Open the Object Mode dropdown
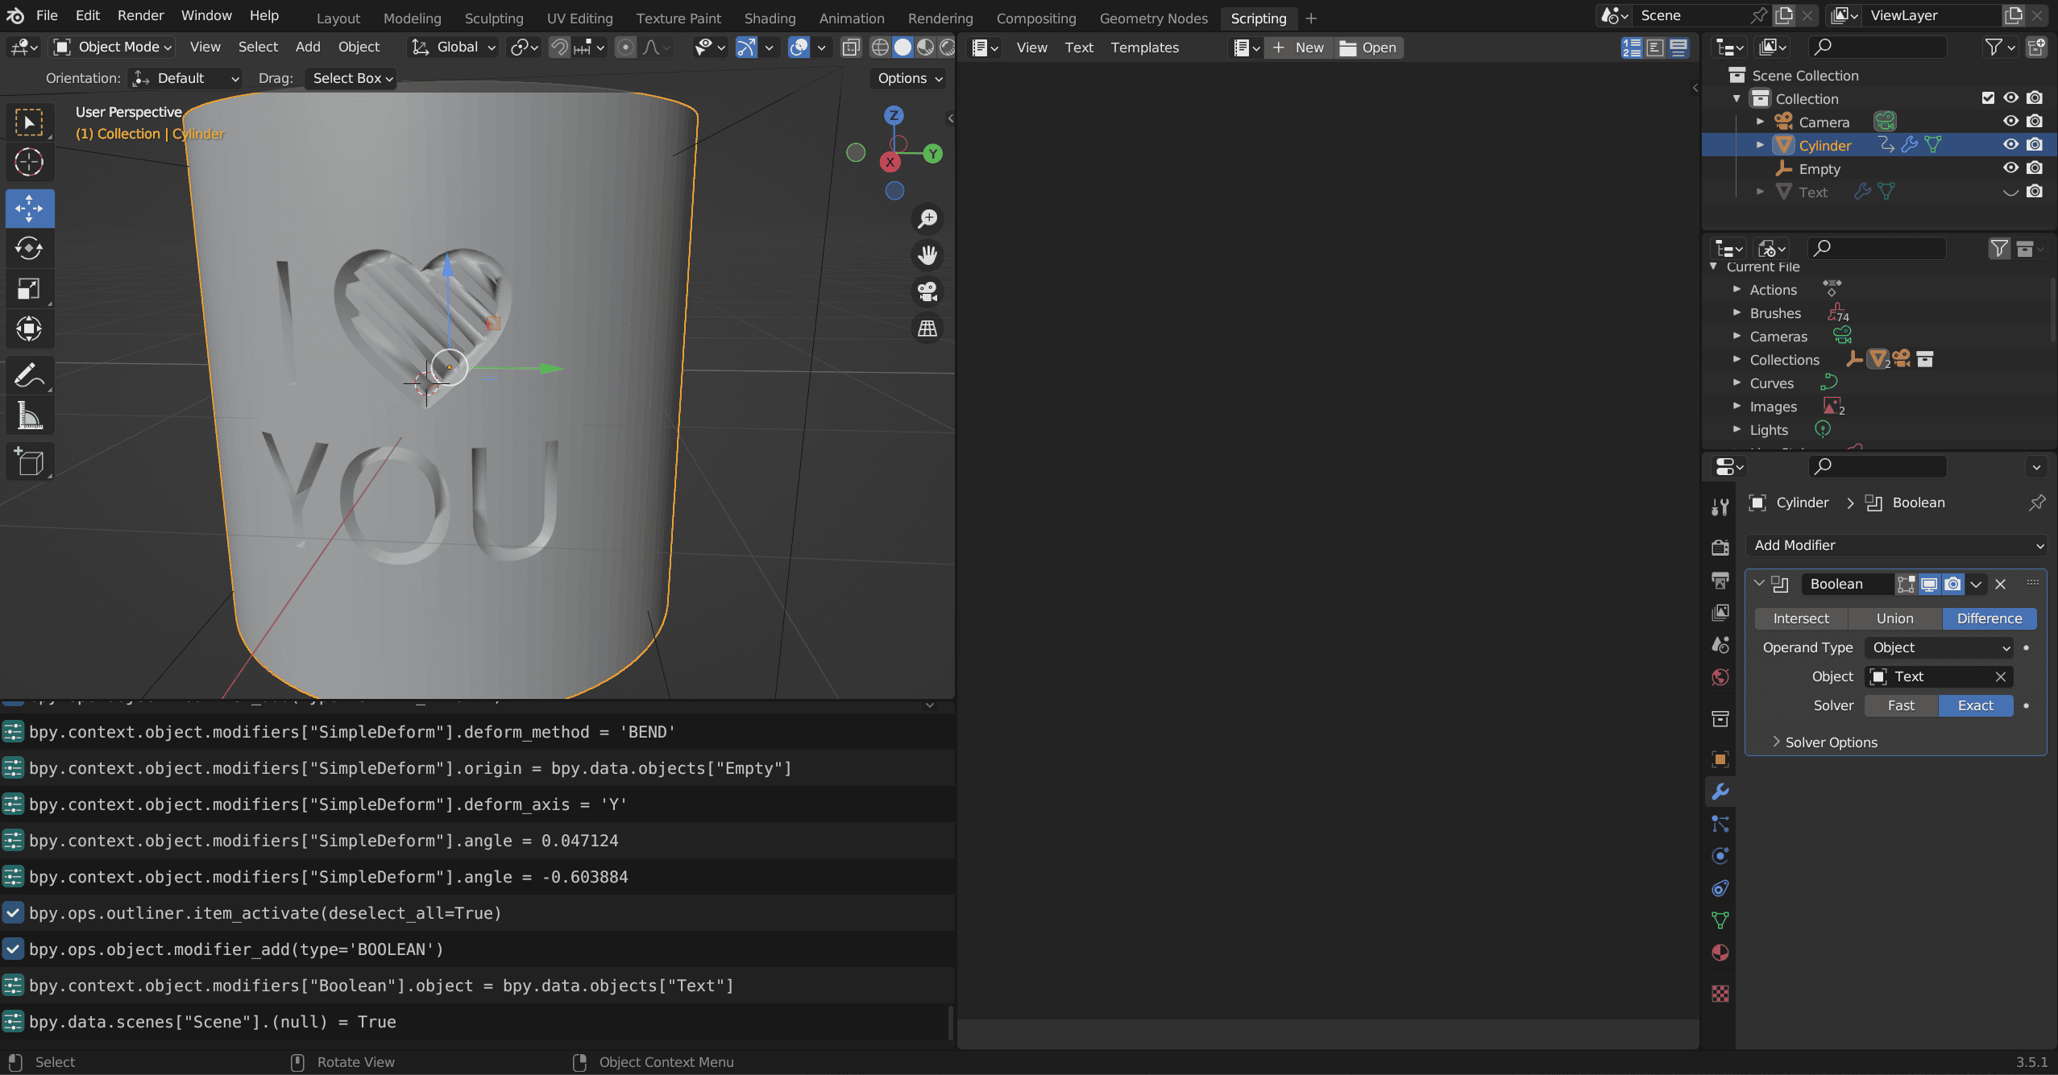The width and height of the screenshot is (2058, 1075). point(113,48)
